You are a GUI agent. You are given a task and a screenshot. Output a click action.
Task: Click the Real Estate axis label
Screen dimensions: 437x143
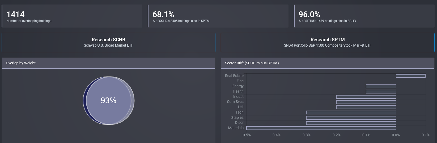pyautogui.click(x=234, y=76)
